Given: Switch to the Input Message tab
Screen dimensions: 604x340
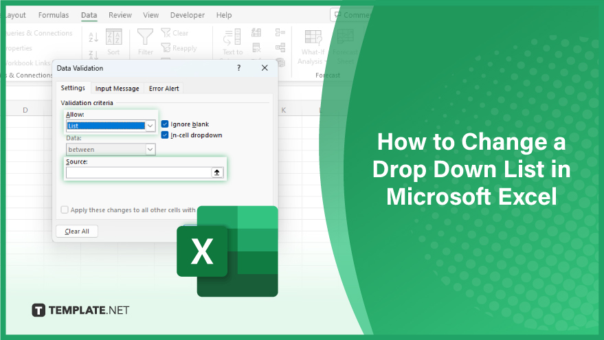Looking at the screenshot, I should pyautogui.click(x=117, y=88).
